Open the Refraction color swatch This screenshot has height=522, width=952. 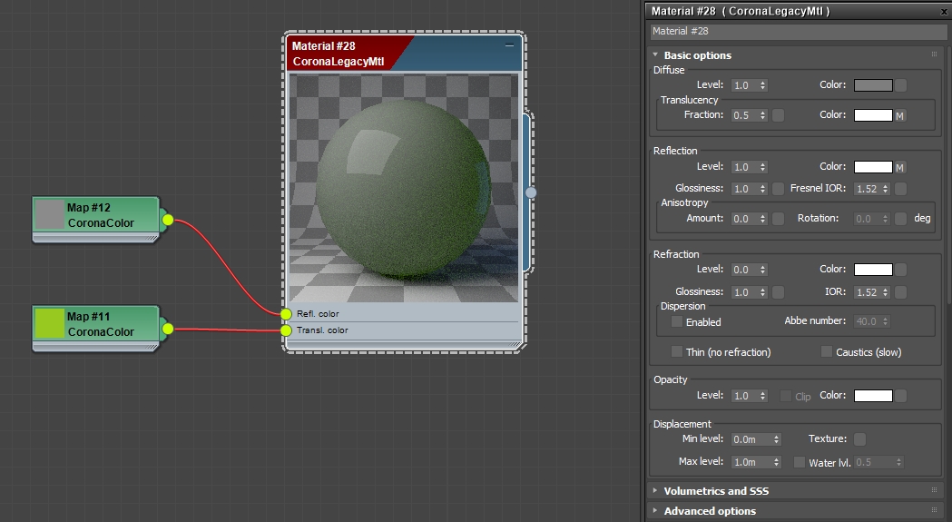(873, 270)
